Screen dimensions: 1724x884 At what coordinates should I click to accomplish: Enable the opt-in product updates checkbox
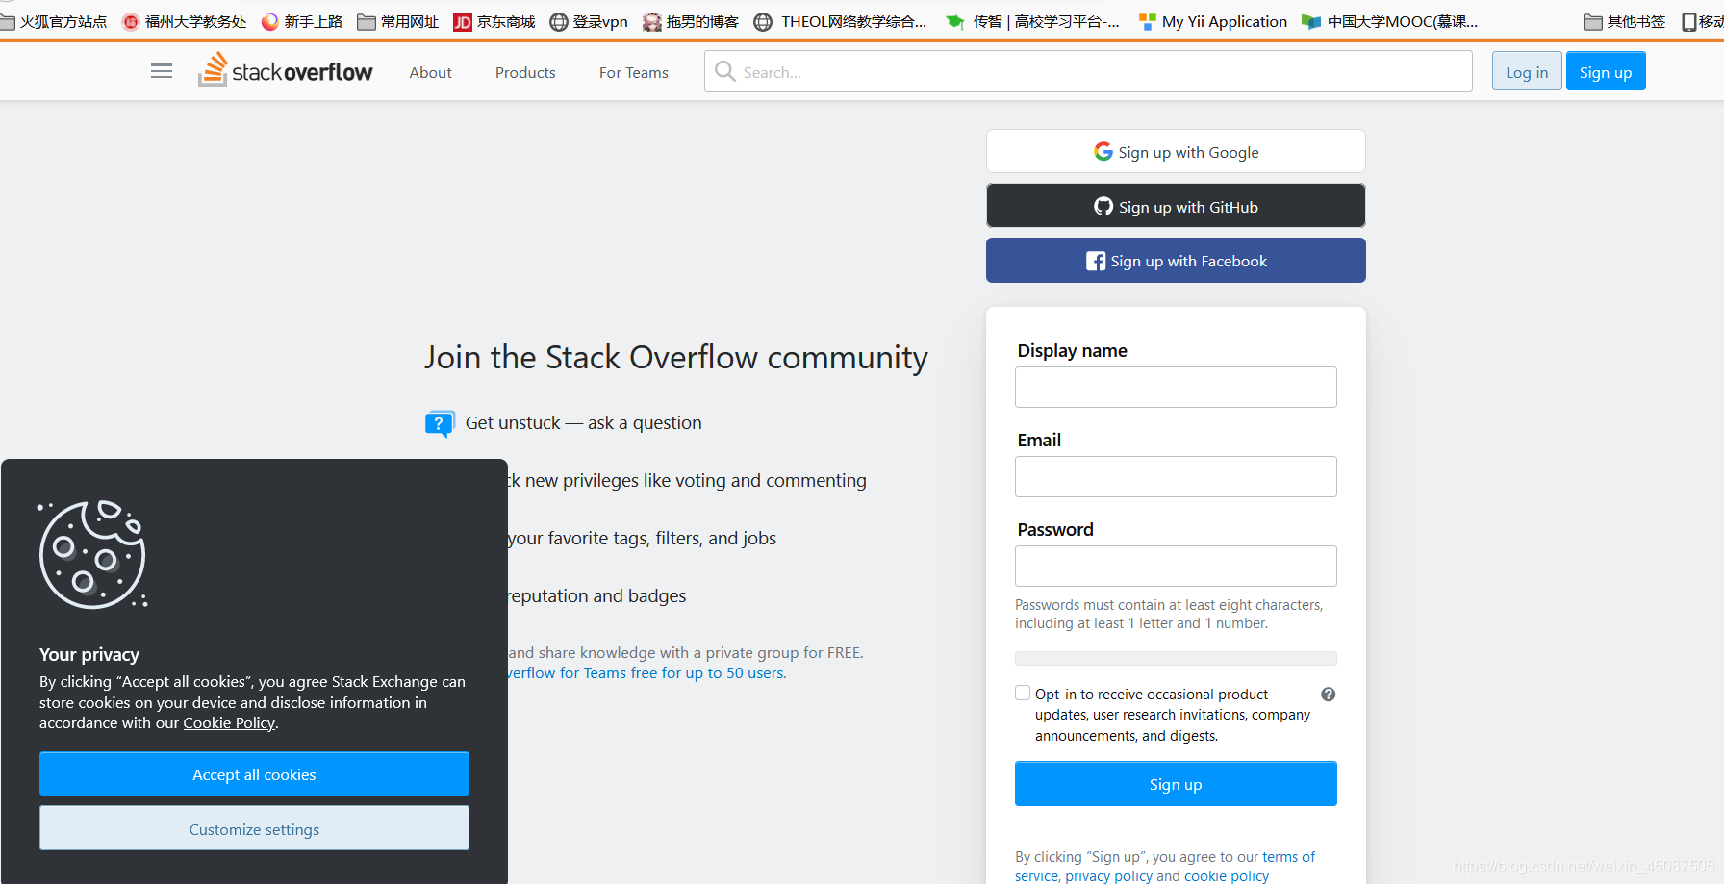tap(1023, 693)
